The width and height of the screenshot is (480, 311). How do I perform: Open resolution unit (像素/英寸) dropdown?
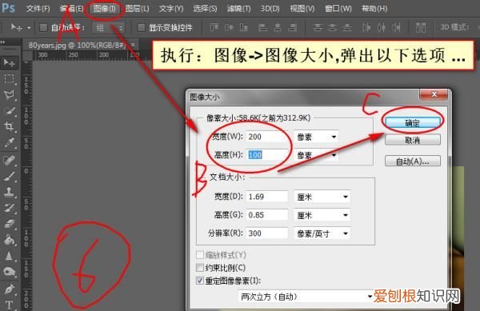[x=322, y=233]
